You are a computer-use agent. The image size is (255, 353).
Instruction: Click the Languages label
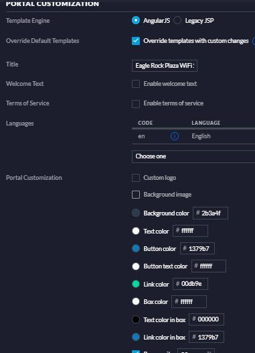(x=20, y=123)
